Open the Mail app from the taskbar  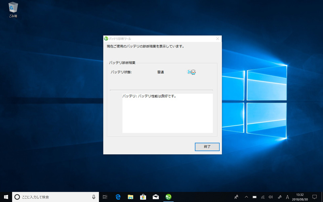(156, 197)
